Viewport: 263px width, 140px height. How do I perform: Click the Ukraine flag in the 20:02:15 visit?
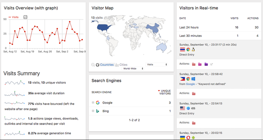(x=182, y=138)
